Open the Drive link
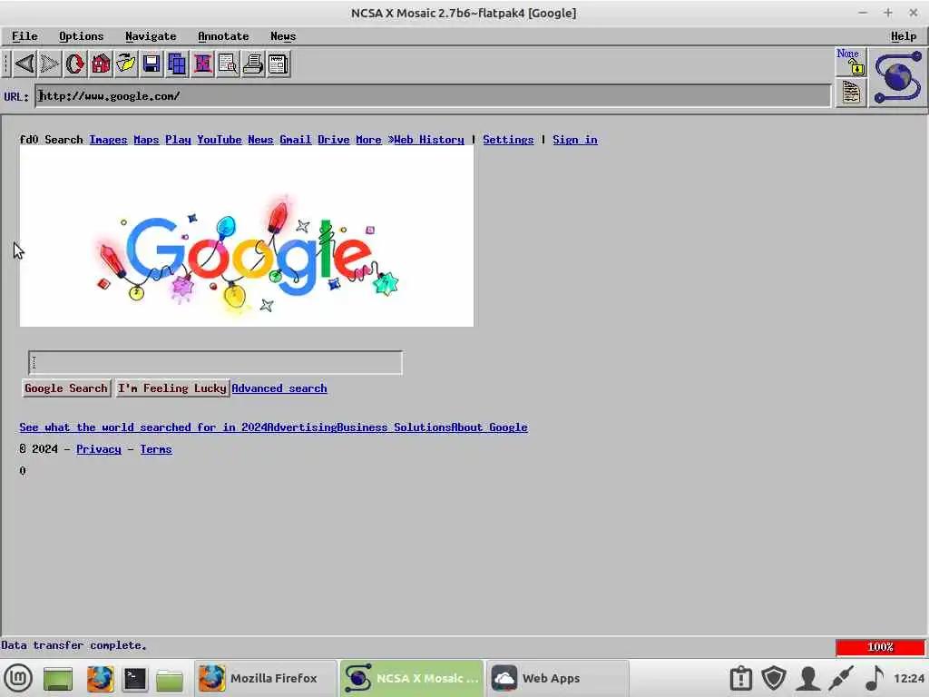This screenshot has width=929, height=697. 334,140
